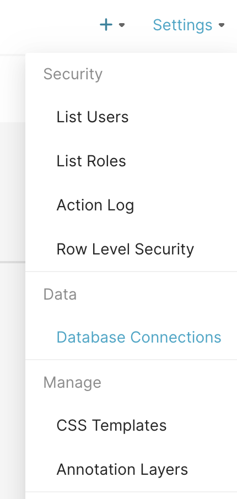This screenshot has height=499, width=237.
Task: Collapse the Settings dropdown caret
Action: pyautogui.click(x=222, y=25)
